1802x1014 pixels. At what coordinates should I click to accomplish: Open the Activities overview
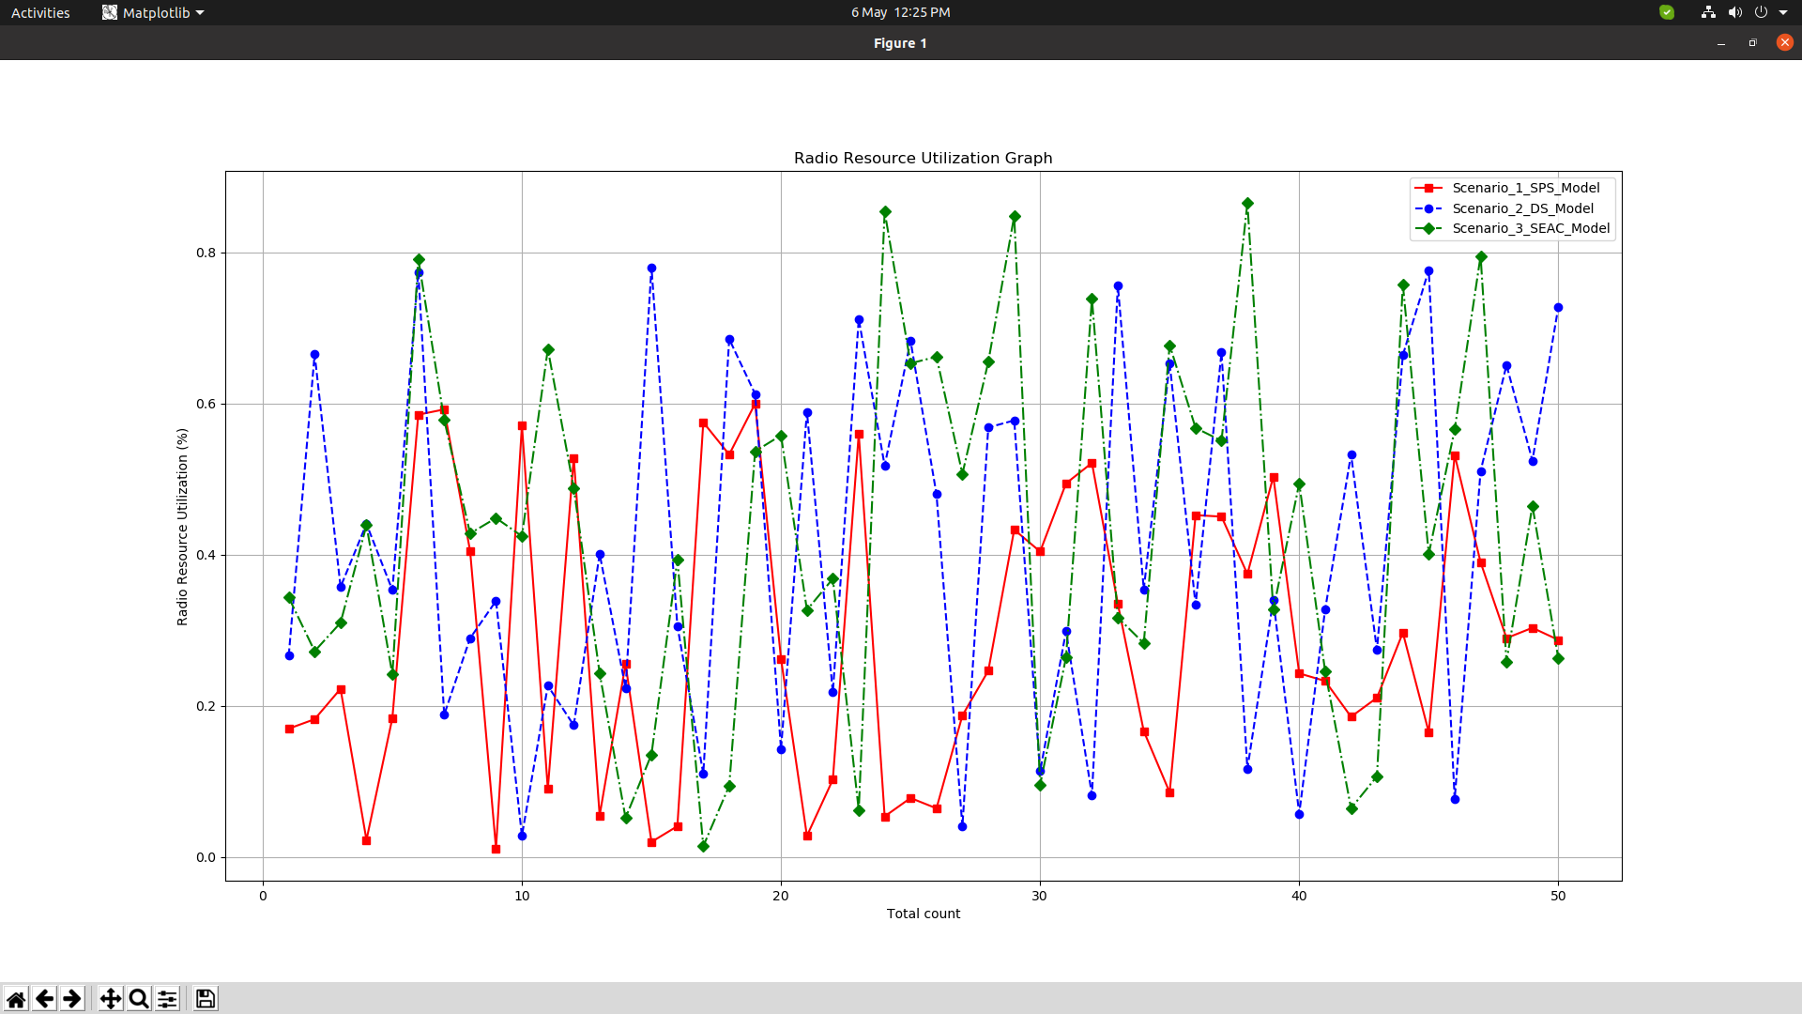[x=40, y=12]
